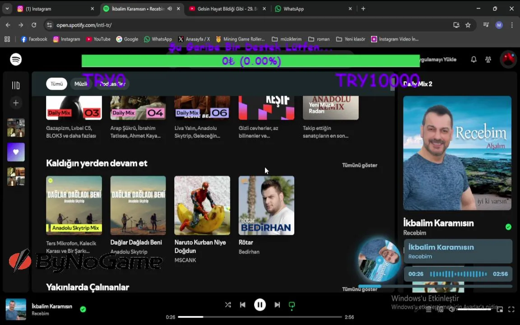
Task: Expand tab search dropdown arrow
Action: click(7, 9)
